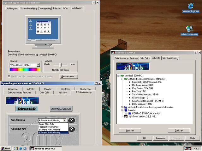
Task: Click the Opslaan button
Action: 130,131
